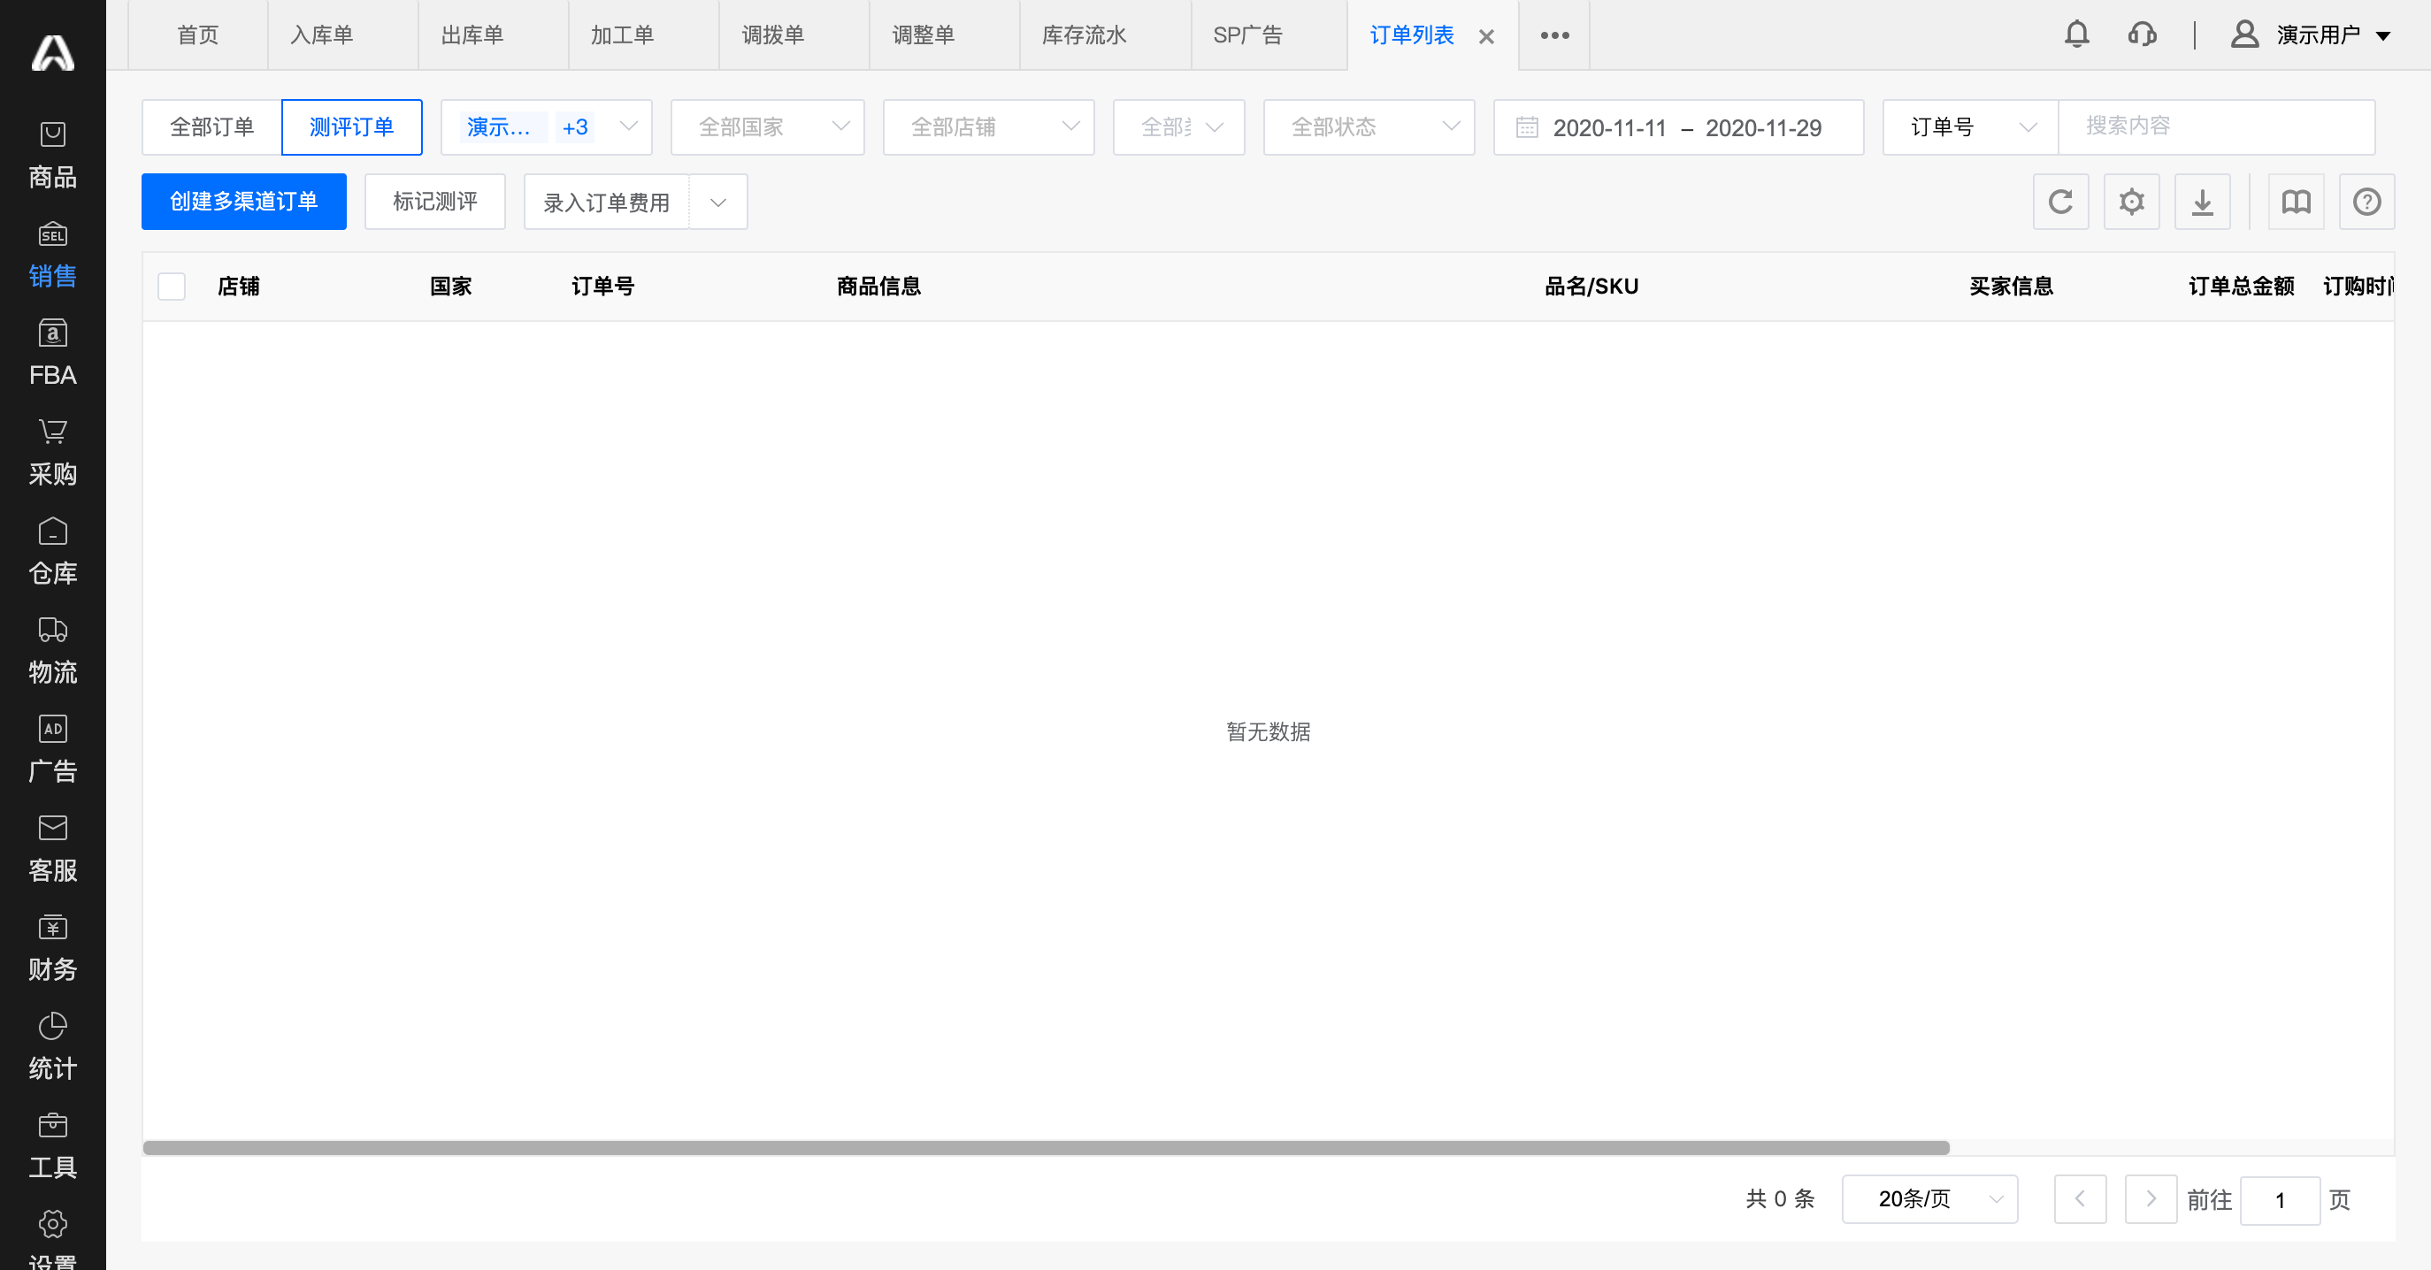Click the 创建多渠道订单 button
2431x1270 pixels.
point(243,202)
